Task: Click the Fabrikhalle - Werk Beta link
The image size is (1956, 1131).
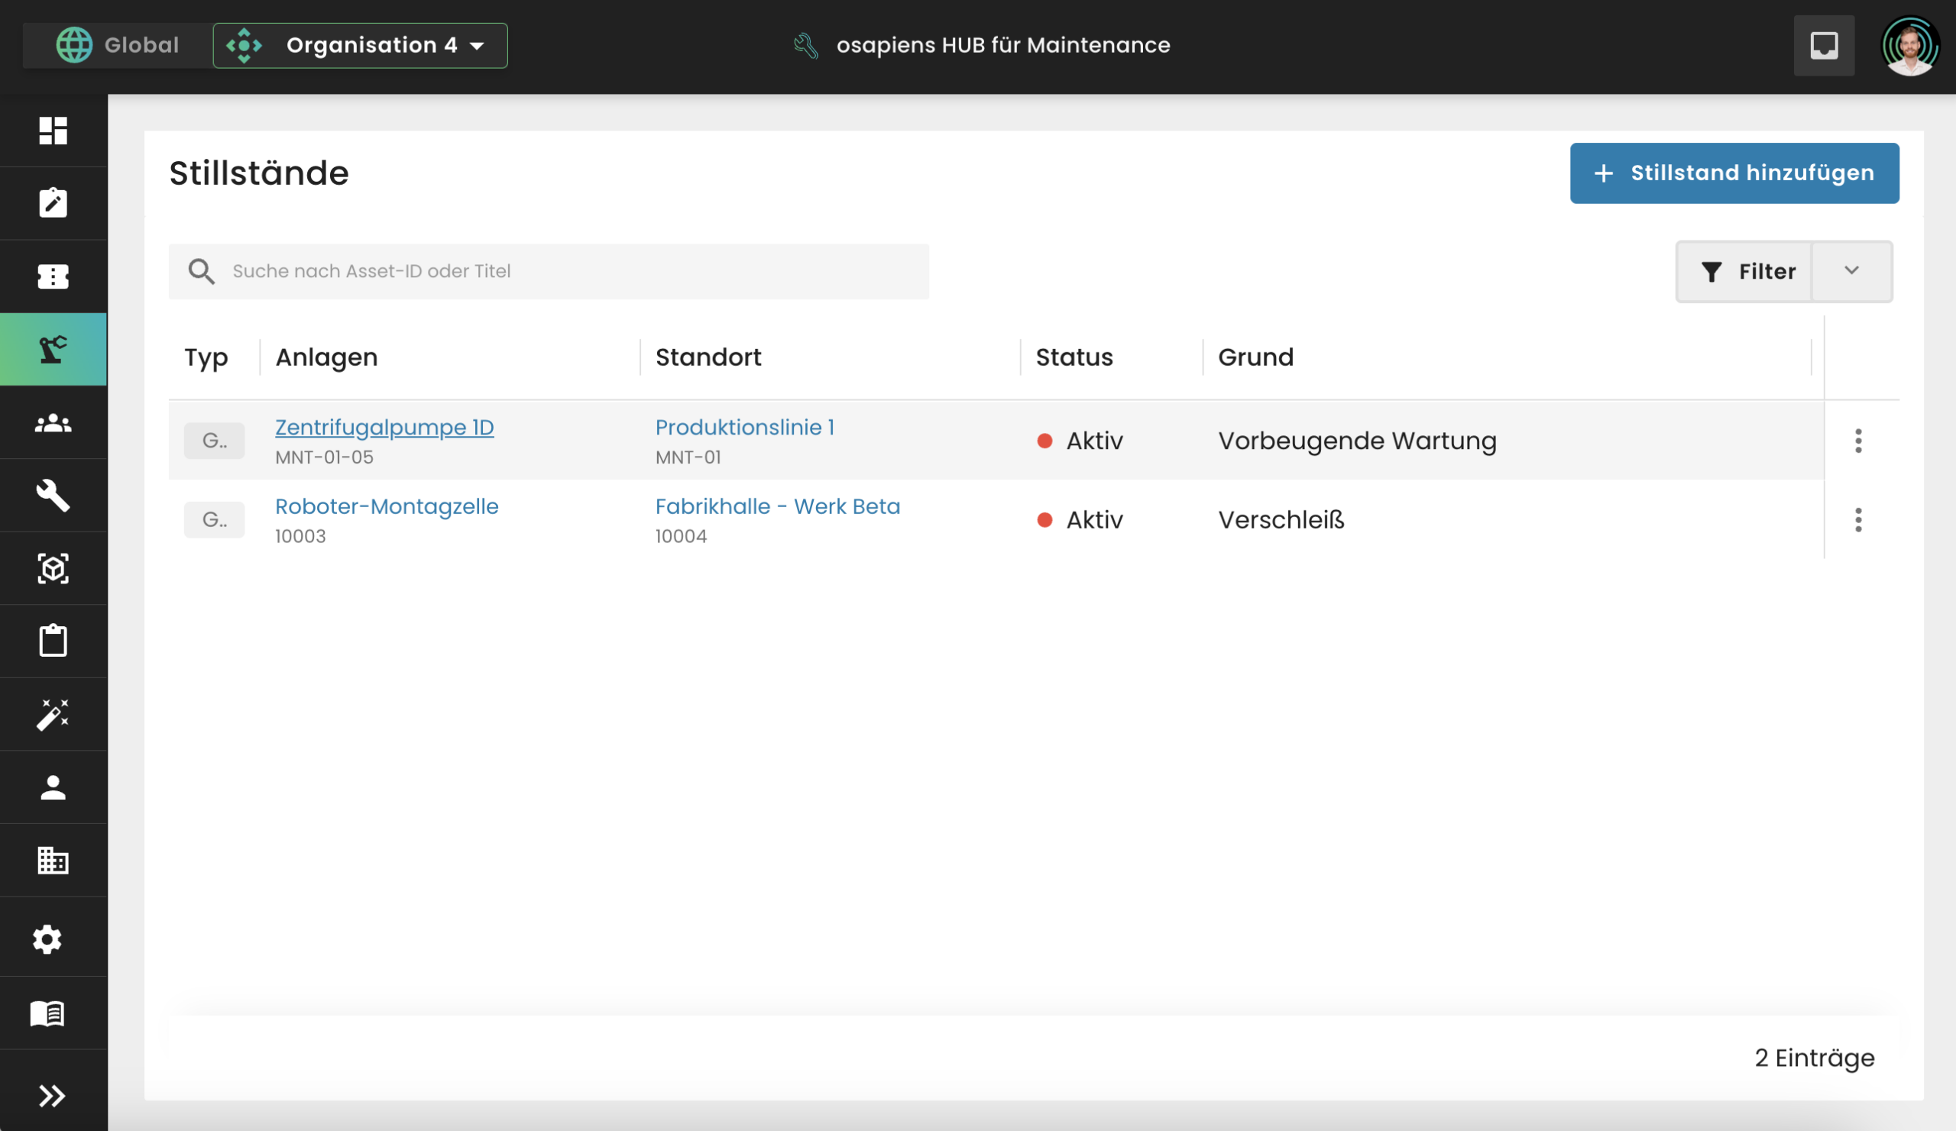Action: tap(777, 506)
